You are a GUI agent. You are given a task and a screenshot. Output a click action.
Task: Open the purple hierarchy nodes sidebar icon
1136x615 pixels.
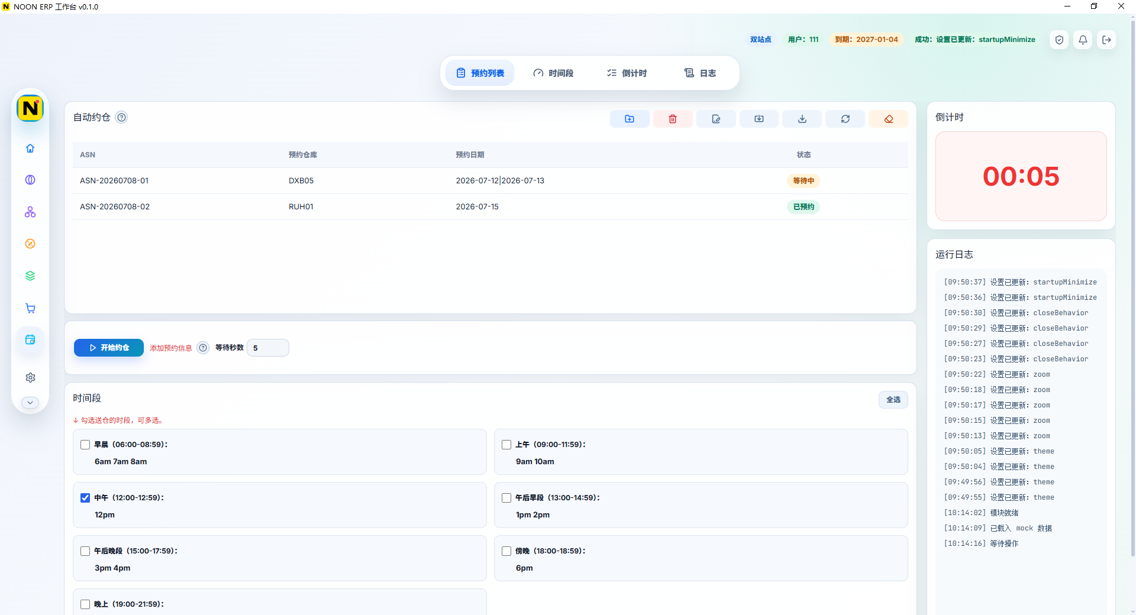tap(30, 212)
